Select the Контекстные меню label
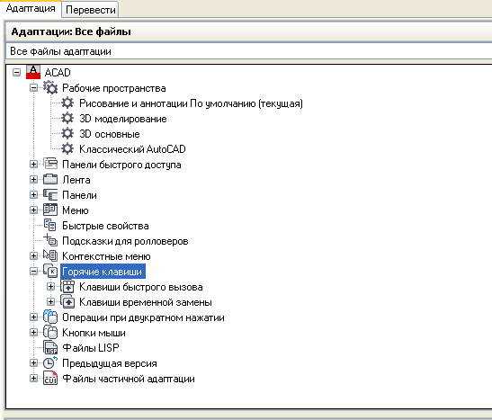Image resolution: width=492 pixels, height=420 pixels. pyautogui.click(x=106, y=256)
